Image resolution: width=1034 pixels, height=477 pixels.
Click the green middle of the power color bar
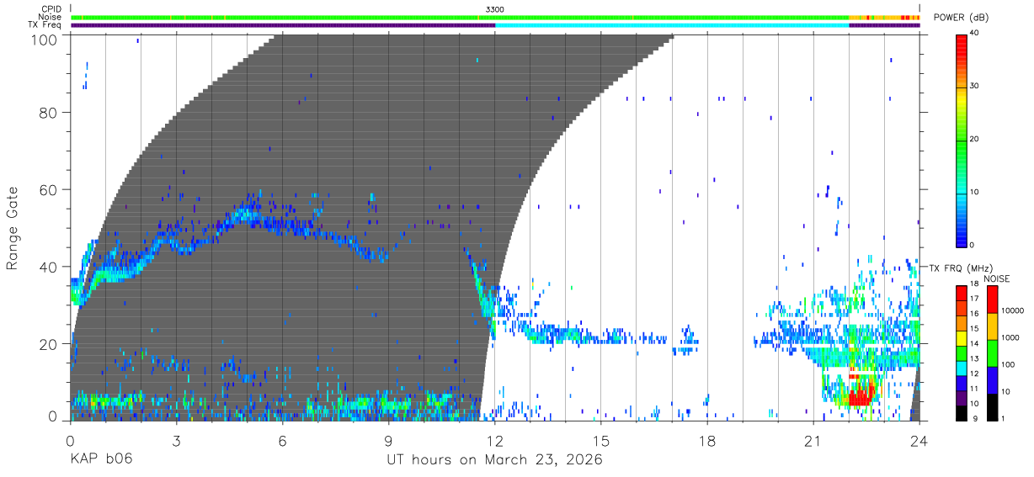(x=962, y=139)
